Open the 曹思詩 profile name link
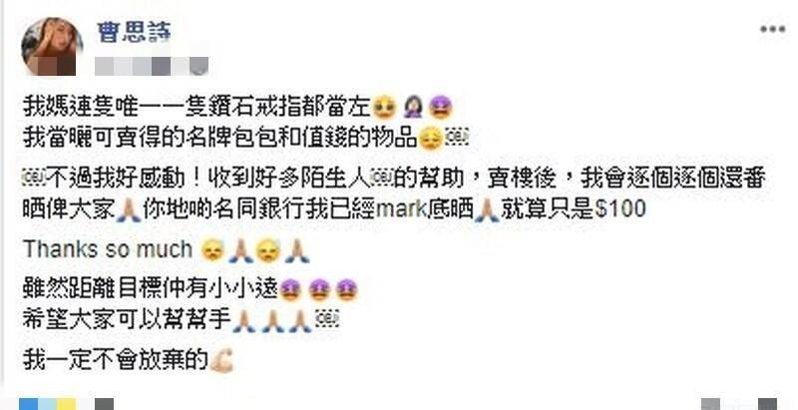Viewport: 798px width, 410px height. pyautogui.click(x=134, y=32)
